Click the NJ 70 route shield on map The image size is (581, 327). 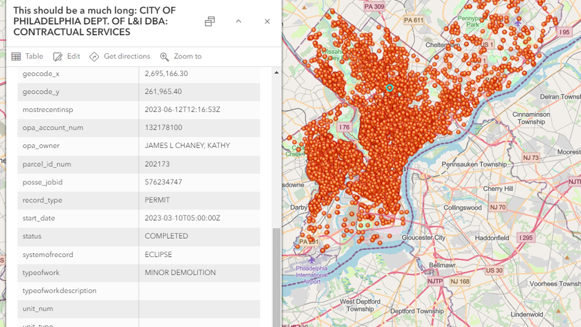point(498,207)
